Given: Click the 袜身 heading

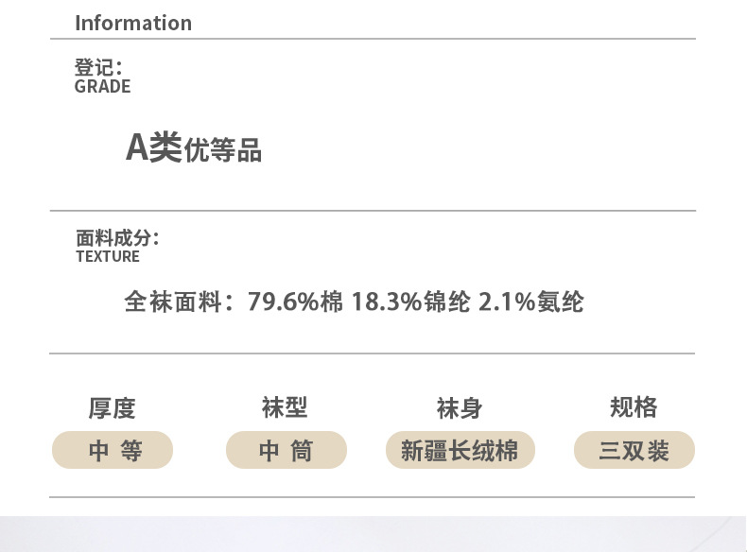Looking at the screenshot, I should (460, 407).
